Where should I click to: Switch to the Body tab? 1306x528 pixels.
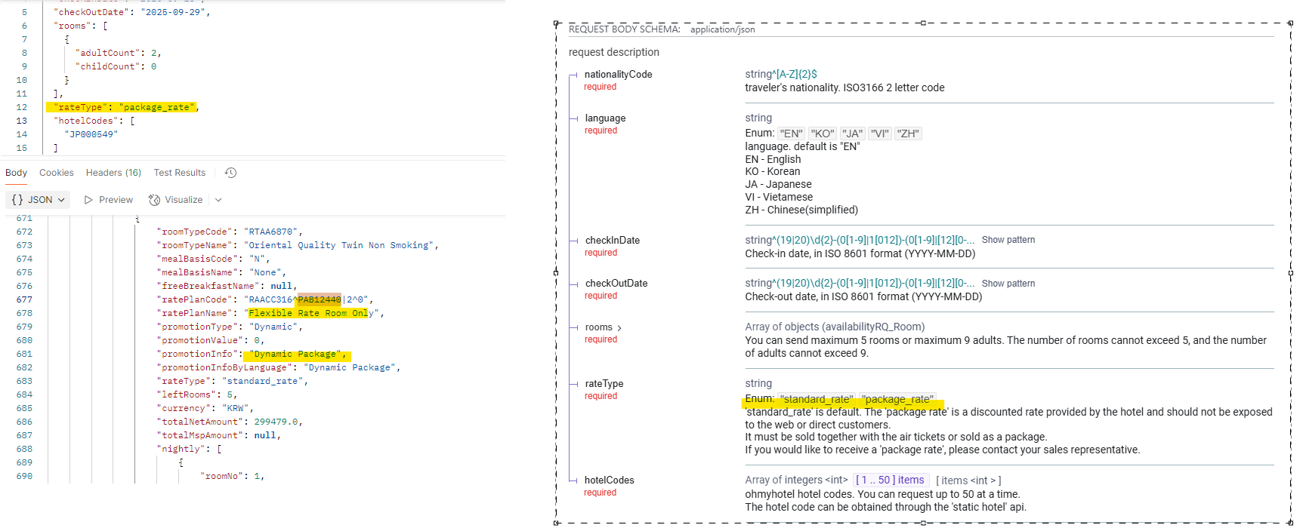[16, 173]
